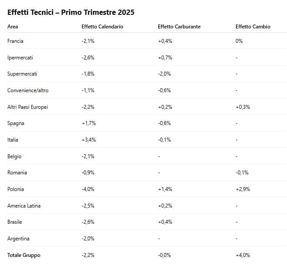The image size is (287, 267).
Task: Select the Brasile row label
Action: 15,222
